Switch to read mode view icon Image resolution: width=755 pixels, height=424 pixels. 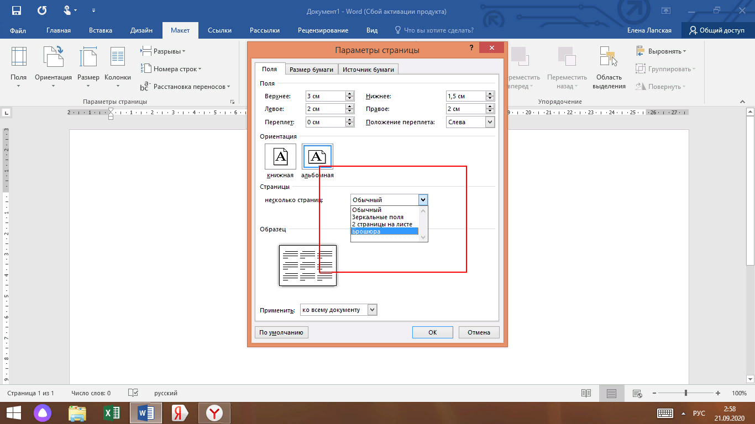(x=586, y=393)
